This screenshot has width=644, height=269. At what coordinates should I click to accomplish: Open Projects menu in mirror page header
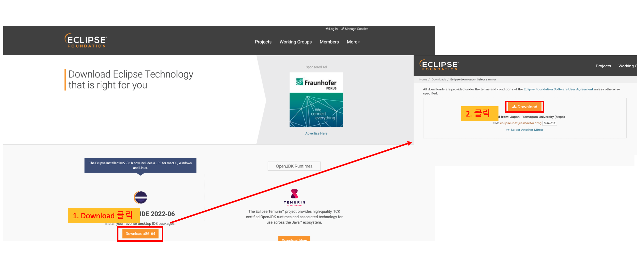[x=603, y=66]
